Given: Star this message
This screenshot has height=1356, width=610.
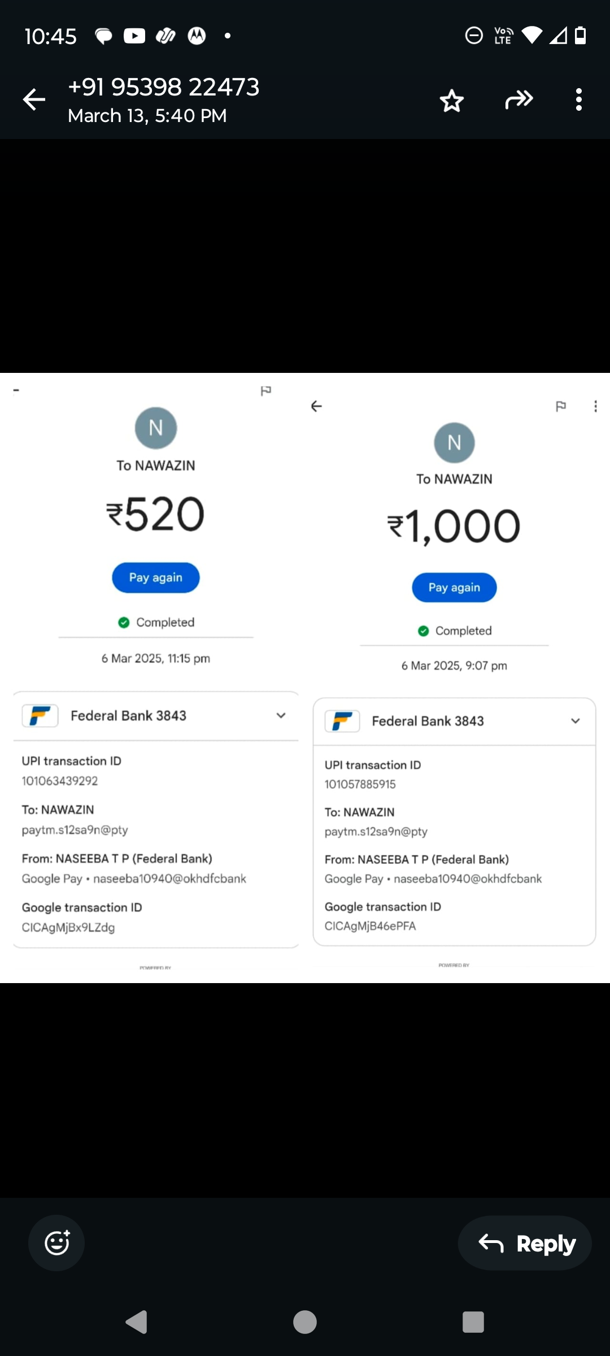Looking at the screenshot, I should (x=452, y=101).
